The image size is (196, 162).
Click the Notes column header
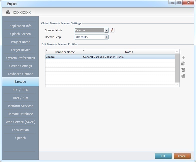pyautogui.click(x=129, y=52)
